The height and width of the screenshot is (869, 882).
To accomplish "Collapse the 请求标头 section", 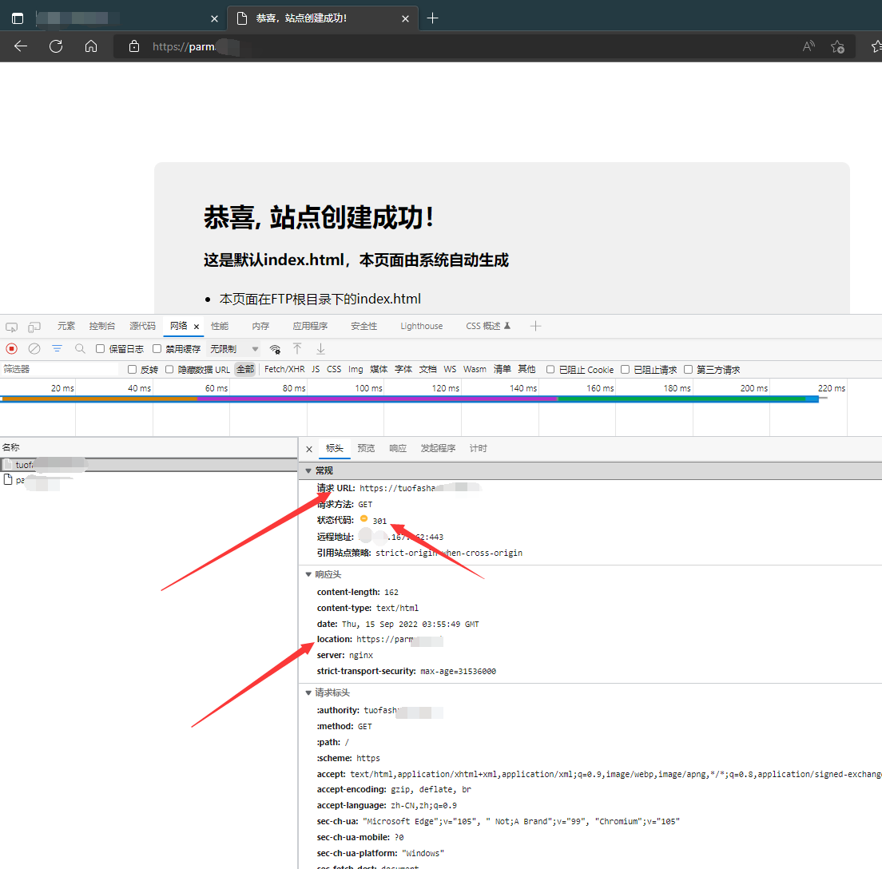I will 308,692.
